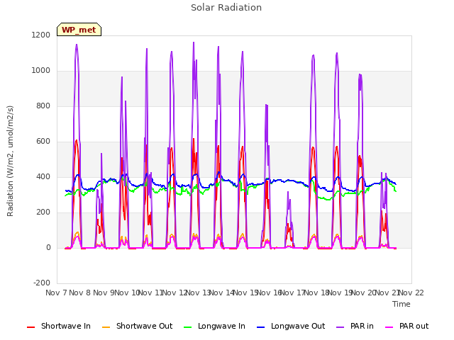Click the Nov 8 x-axis label
Viewport: 454px width, 340px height.
pyautogui.click(x=80, y=293)
